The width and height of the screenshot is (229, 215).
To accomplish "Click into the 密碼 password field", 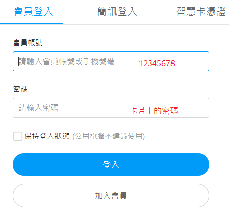I will point(111,108).
